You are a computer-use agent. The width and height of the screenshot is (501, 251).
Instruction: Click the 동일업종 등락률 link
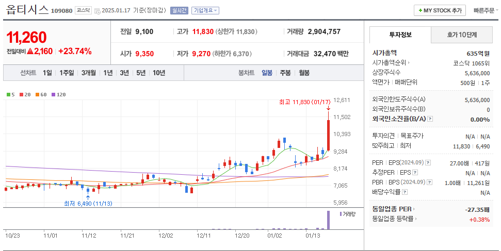(393, 219)
